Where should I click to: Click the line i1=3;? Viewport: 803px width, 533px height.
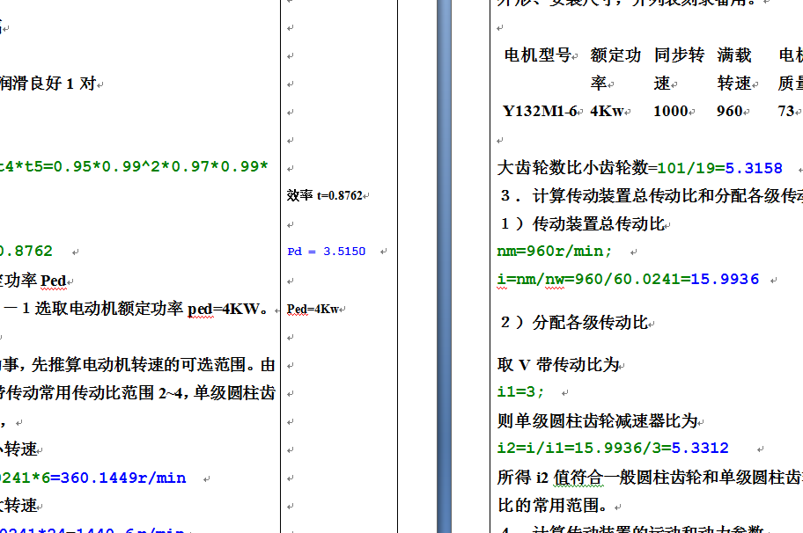click(520, 391)
